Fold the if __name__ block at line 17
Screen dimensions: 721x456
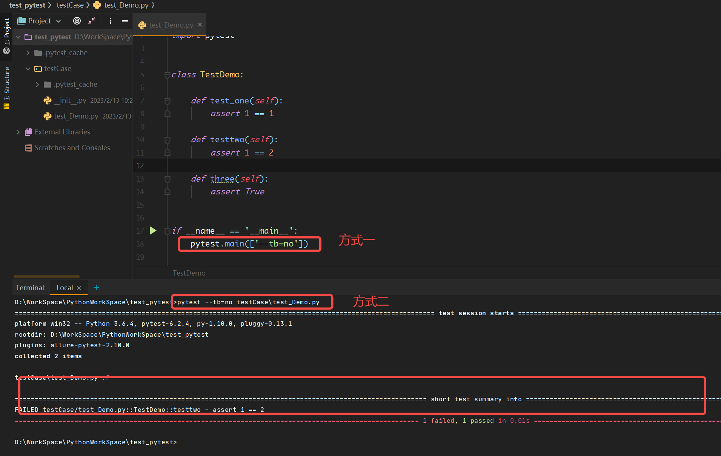pos(167,231)
